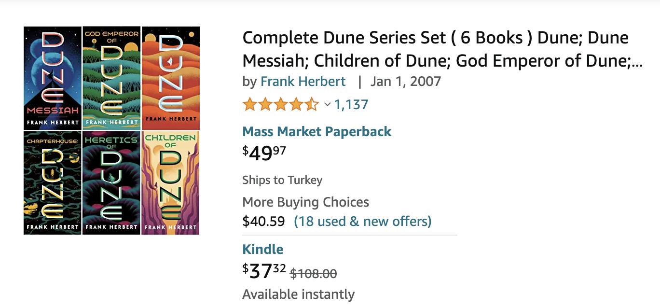Click the crossed-out $108.00 list price
Viewport: 660px width, 308px height.
pos(313,274)
